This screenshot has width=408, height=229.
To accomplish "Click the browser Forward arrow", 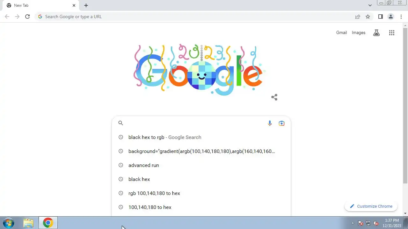I will [17, 17].
